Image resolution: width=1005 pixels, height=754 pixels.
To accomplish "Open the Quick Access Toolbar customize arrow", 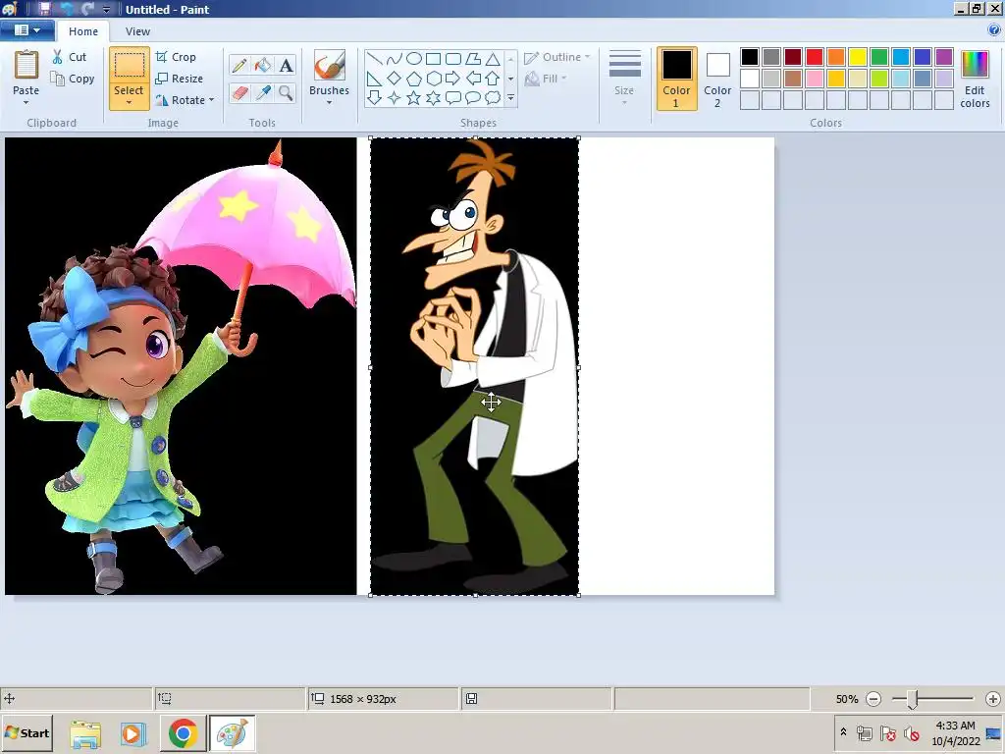I will (106, 10).
